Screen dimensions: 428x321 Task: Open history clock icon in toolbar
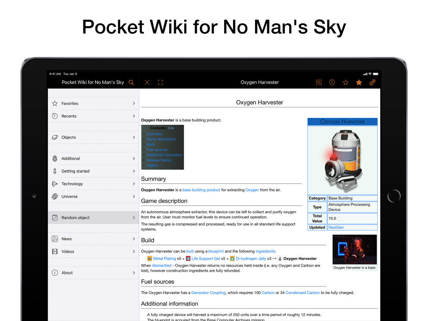pyautogui.click(x=332, y=83)
